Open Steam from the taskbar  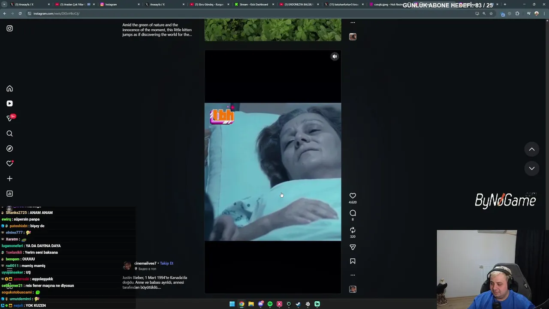click(x=298, y=304)
